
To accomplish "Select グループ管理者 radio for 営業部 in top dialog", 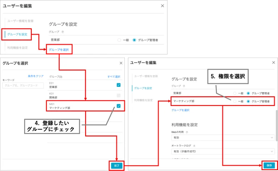I will coord(134,40).
